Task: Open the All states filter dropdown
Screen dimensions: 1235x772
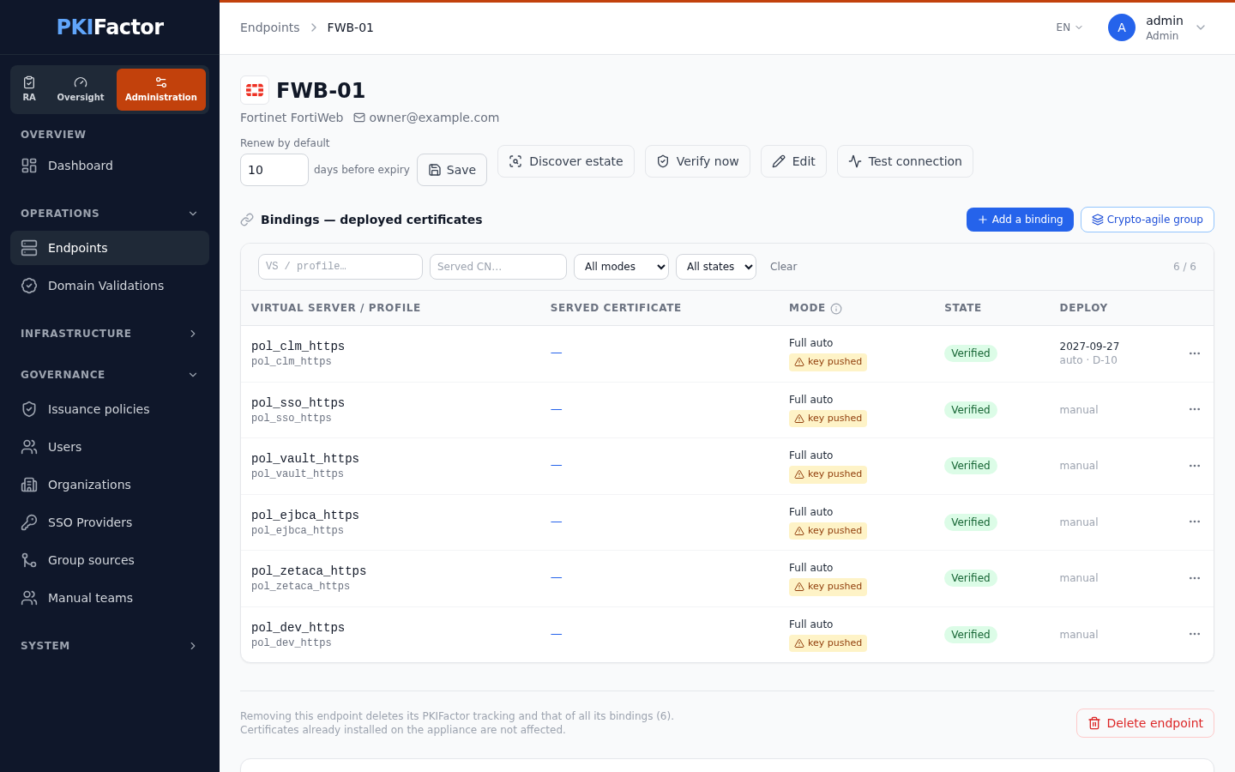Action: pos(716,267)
